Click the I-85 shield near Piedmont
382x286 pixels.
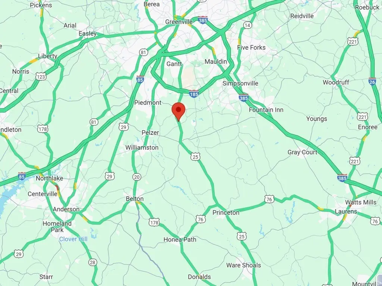140,79
